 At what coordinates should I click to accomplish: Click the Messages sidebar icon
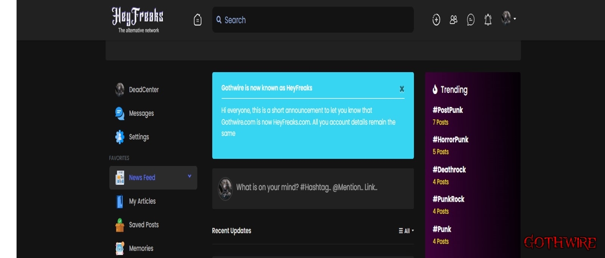point(120,114)
